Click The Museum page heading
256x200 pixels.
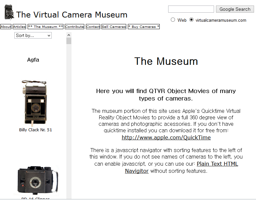(x=166, y=61)
